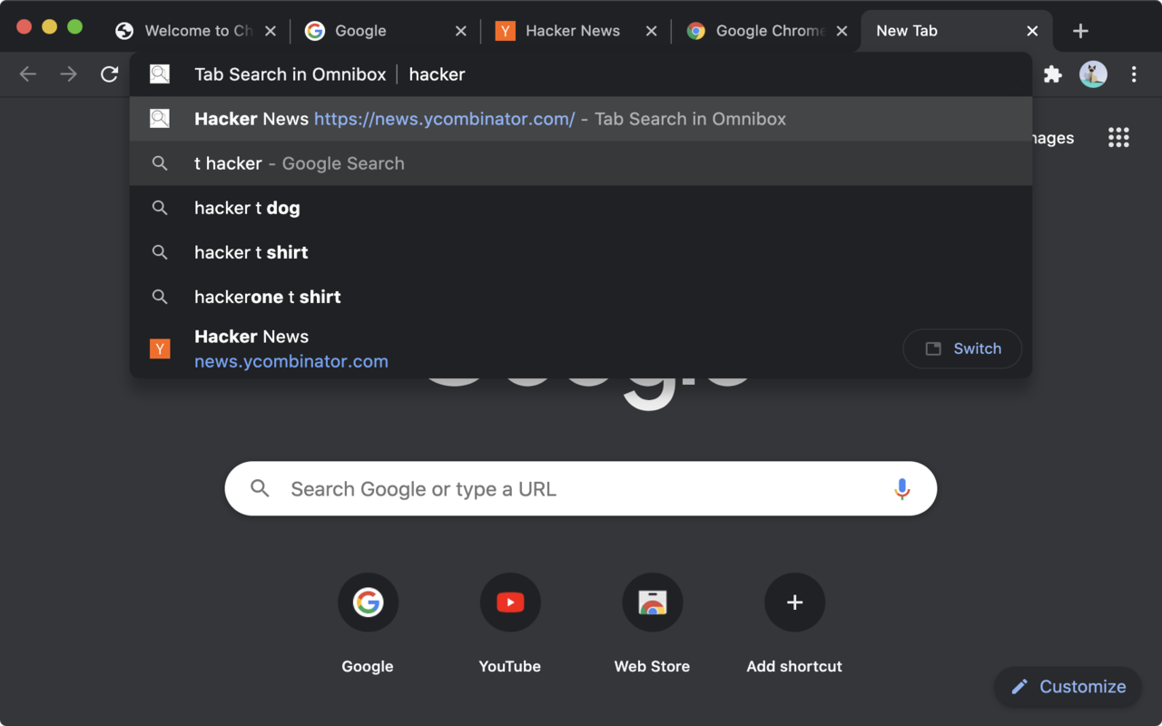
Task: Click the Tab Search in Omnibox keyword icon
Action: 160,74
